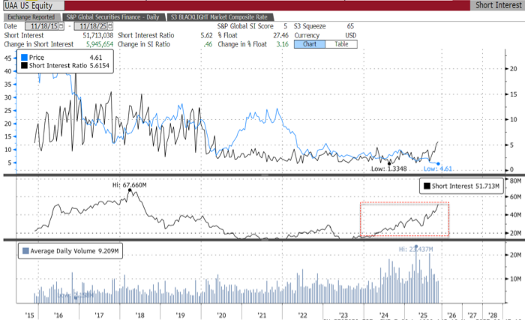Click the Low: 1.3348 point marker
This screenshot has height=320, width=525.
point(390,162)
